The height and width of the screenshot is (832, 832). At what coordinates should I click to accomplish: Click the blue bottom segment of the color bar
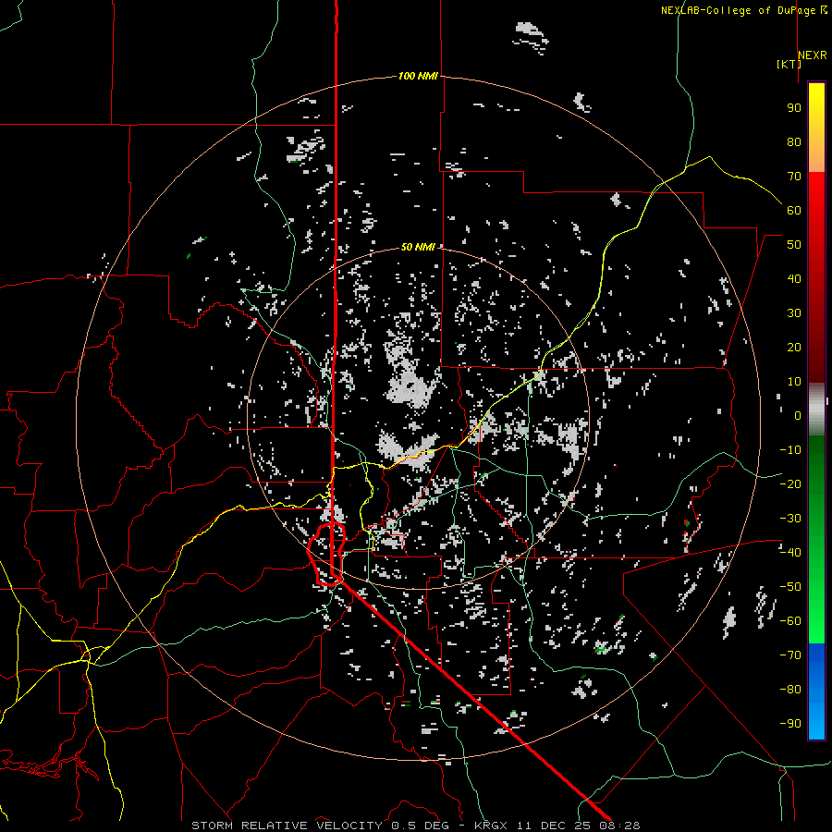(x=816, y=691)
